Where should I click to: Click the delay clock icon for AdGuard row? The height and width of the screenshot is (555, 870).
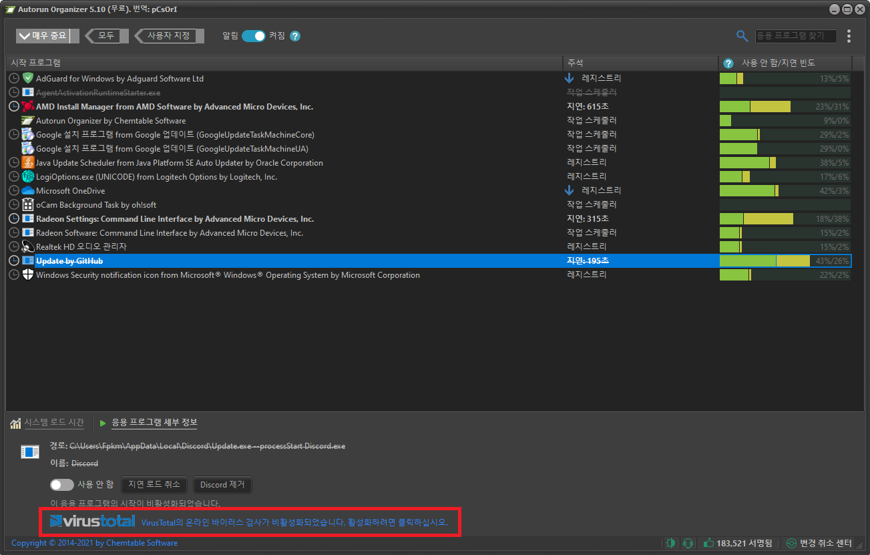click(14, 78)
